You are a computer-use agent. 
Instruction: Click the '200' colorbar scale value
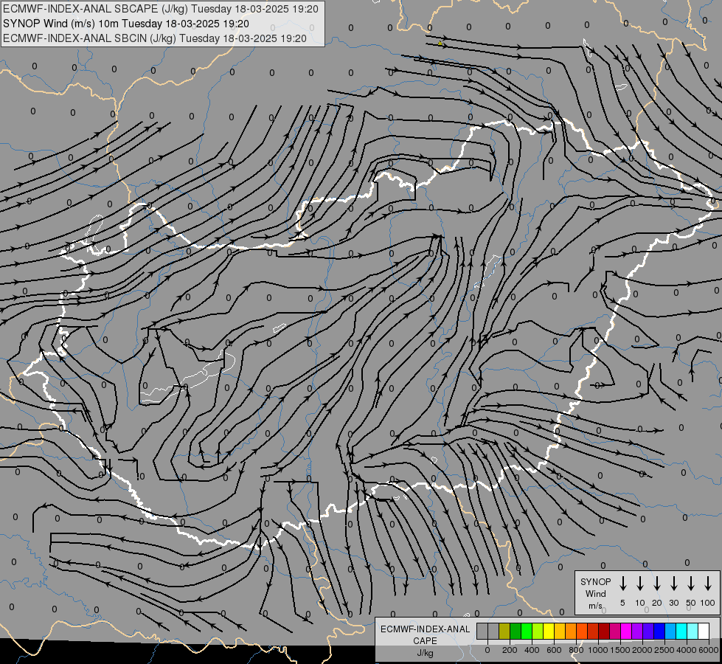point(510,650)
